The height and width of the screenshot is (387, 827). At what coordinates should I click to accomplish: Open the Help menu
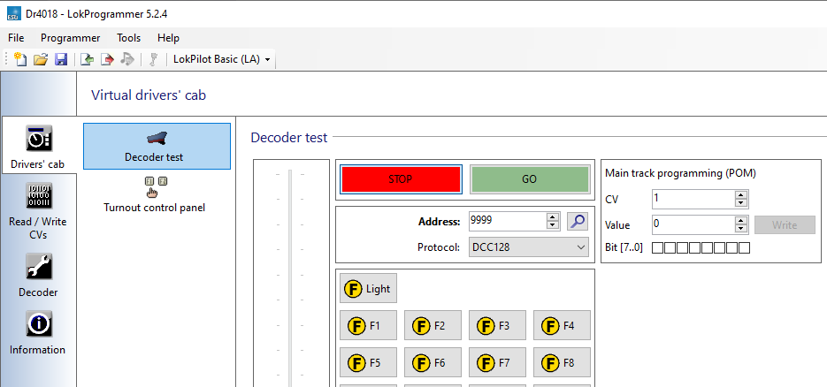tap(168, 38)
